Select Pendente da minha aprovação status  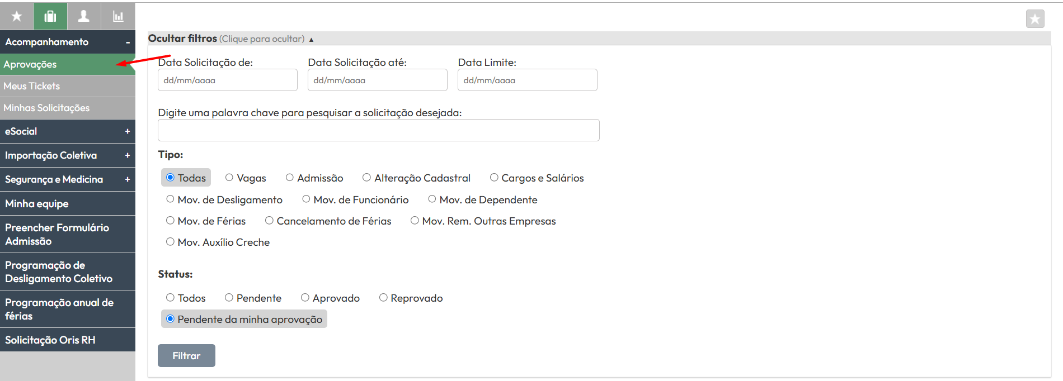pyautogui.click(x=171, y=319)
